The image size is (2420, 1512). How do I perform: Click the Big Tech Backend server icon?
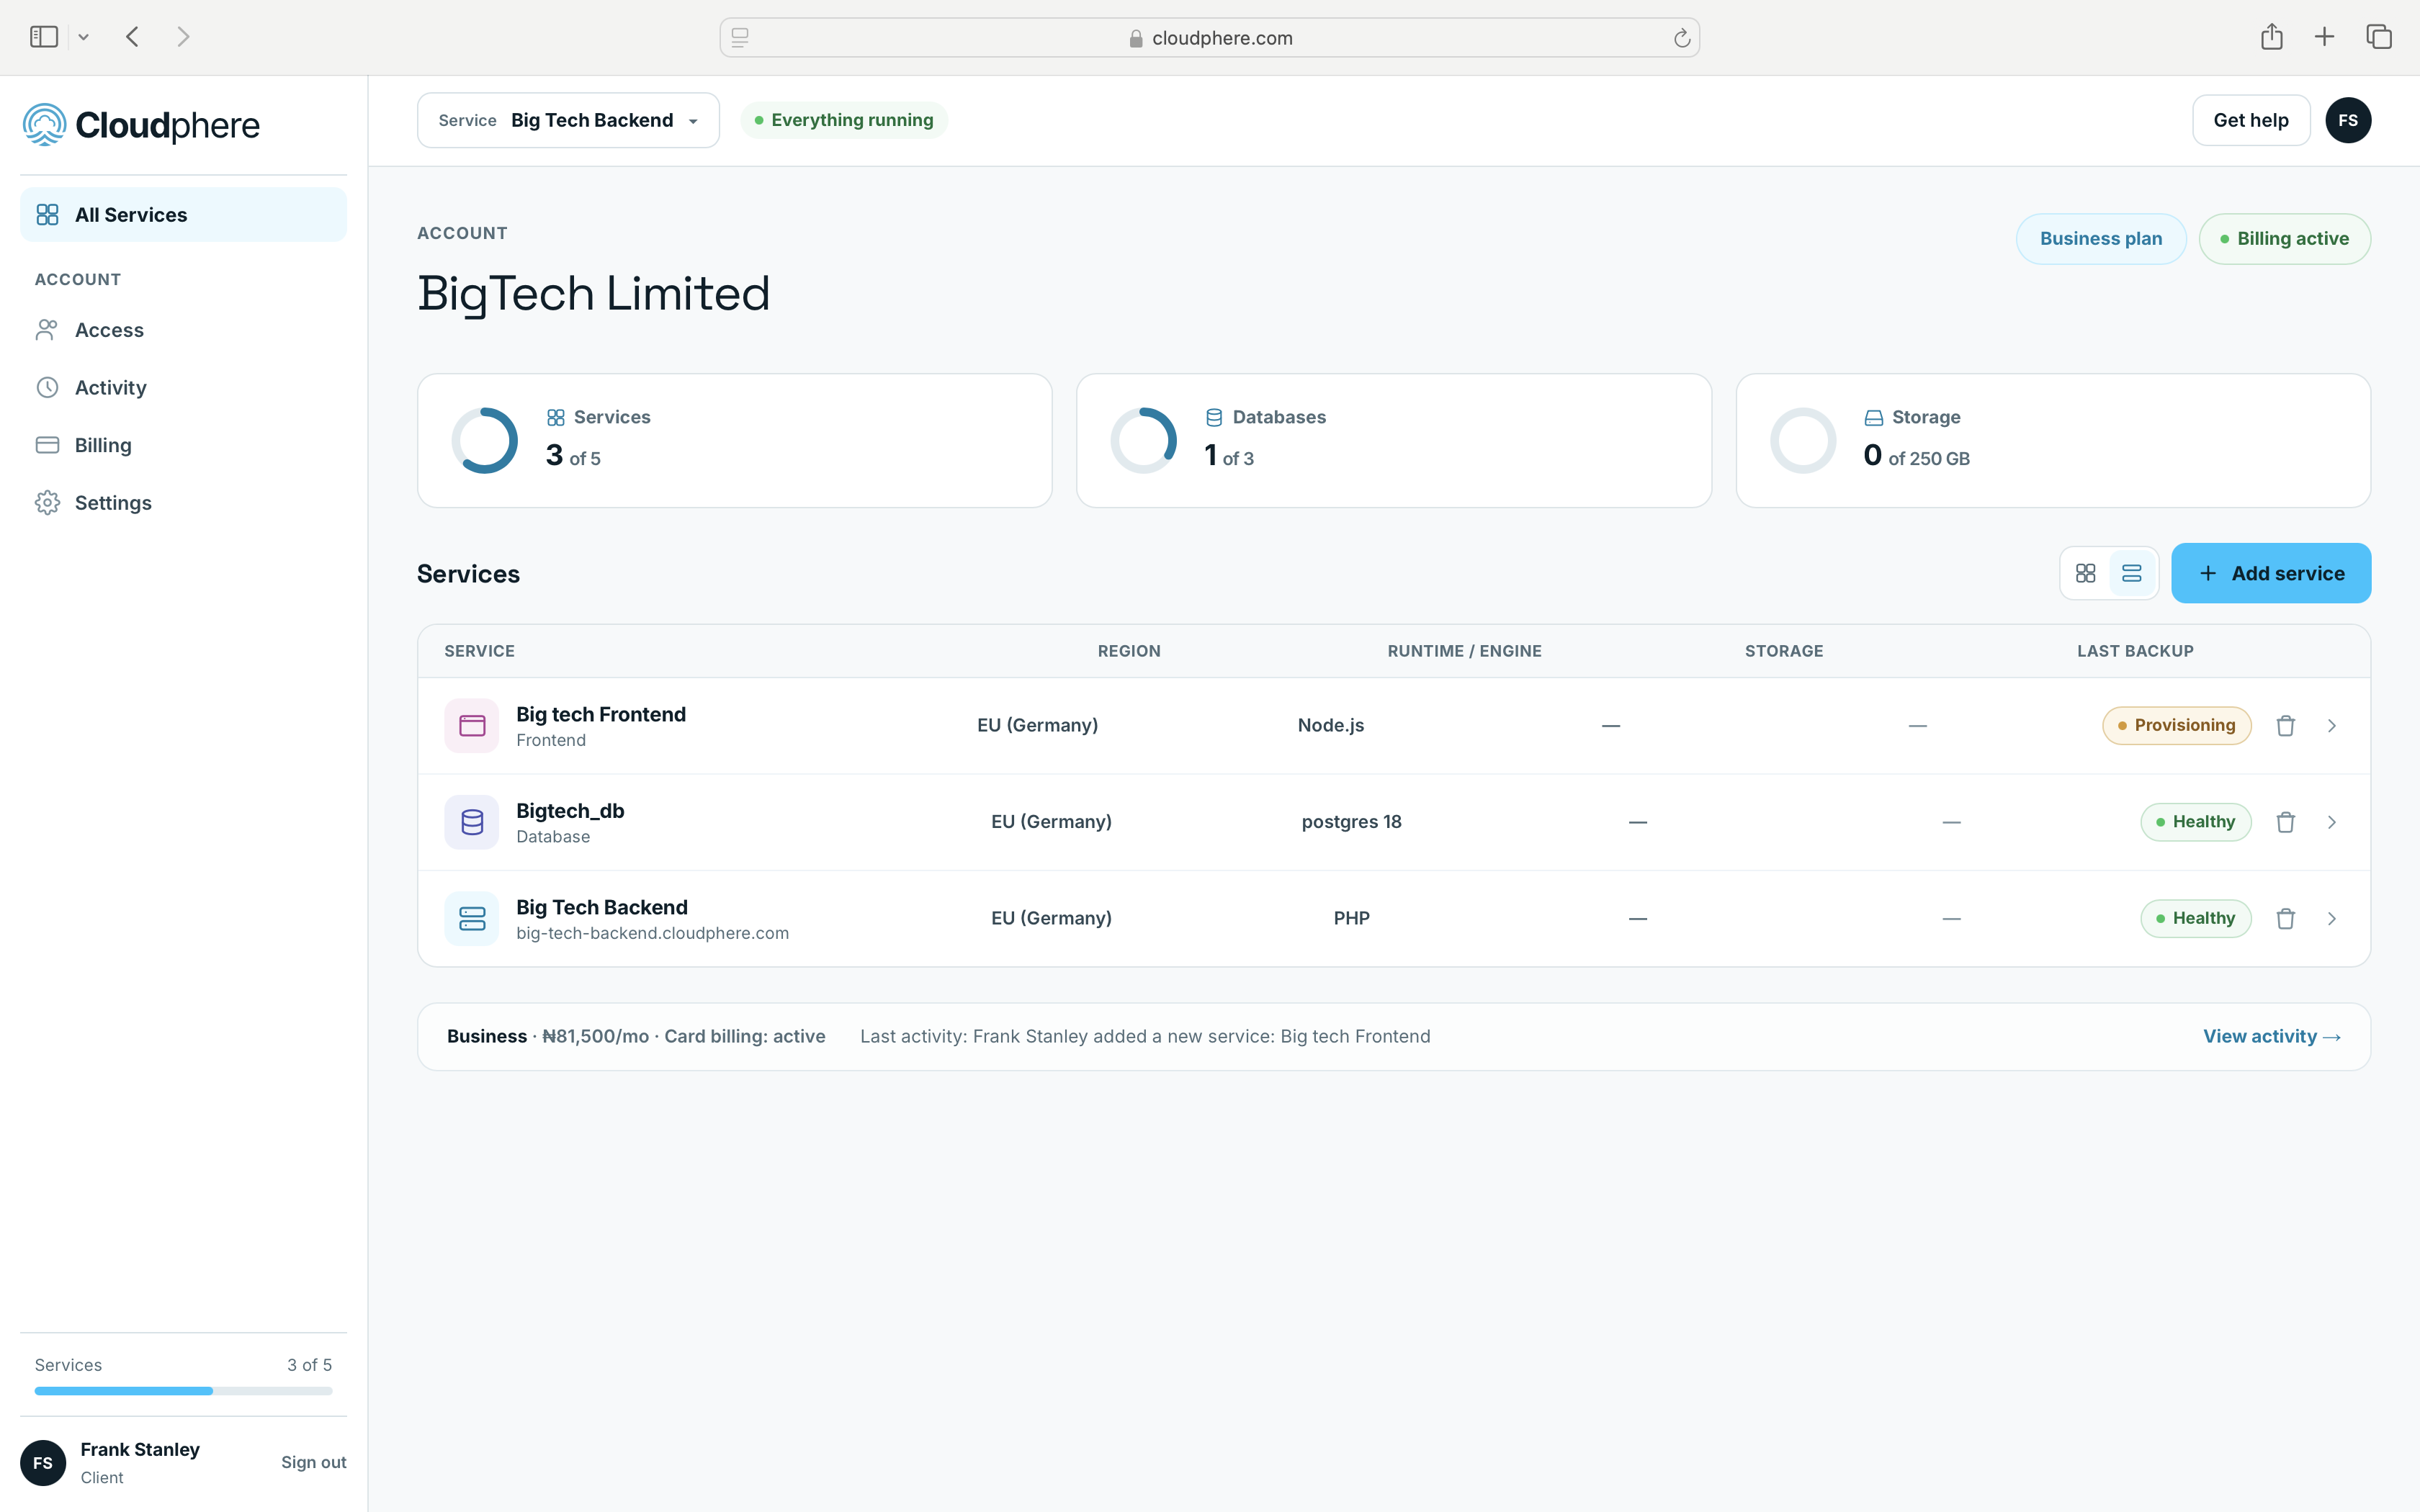tap(472, 919)
